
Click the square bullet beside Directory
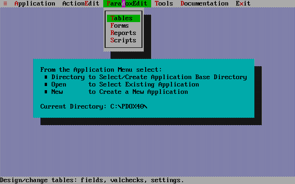point(46,77)
